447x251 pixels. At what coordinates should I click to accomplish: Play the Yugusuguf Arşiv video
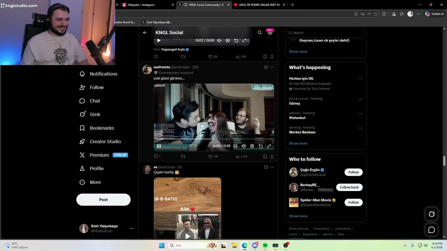(x=159, y=40)
